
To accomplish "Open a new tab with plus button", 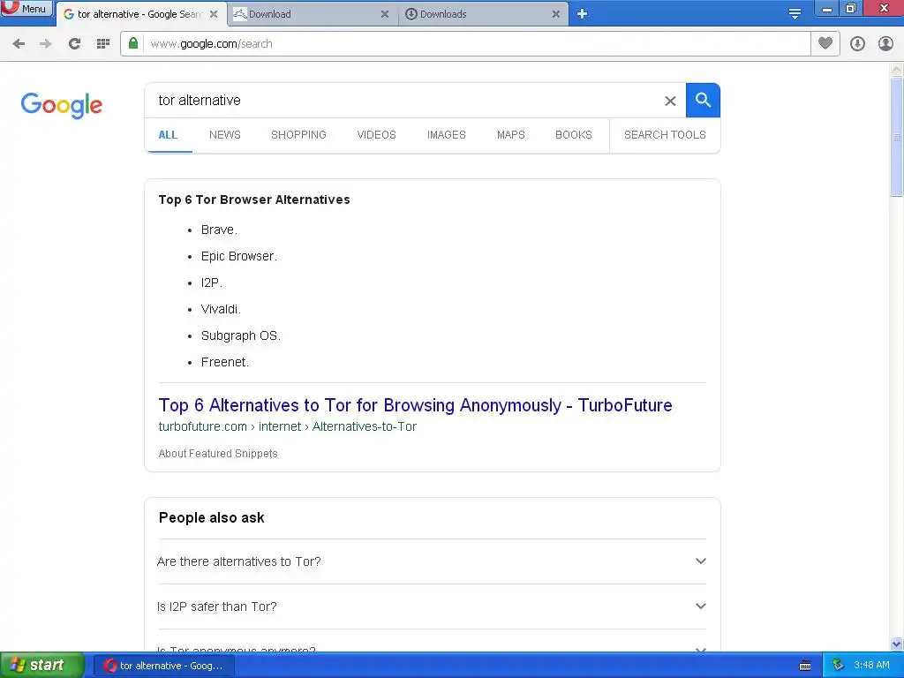I will (x=583, y=14).
